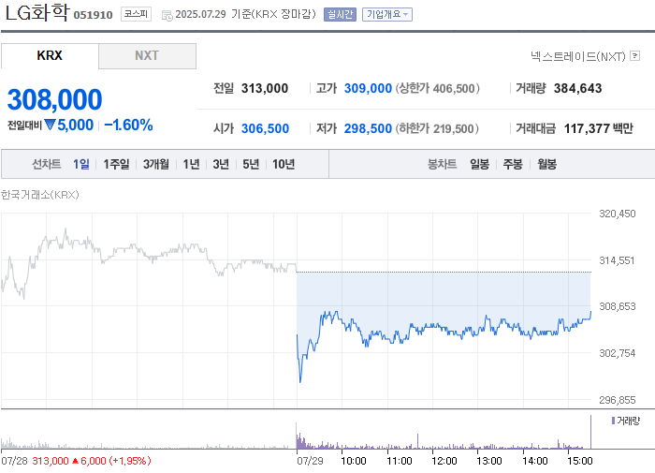The height and width of the screenshot is (473, 655).
Task: Open the 기업개요 dropdown
Action: click(x=387, y=14)
